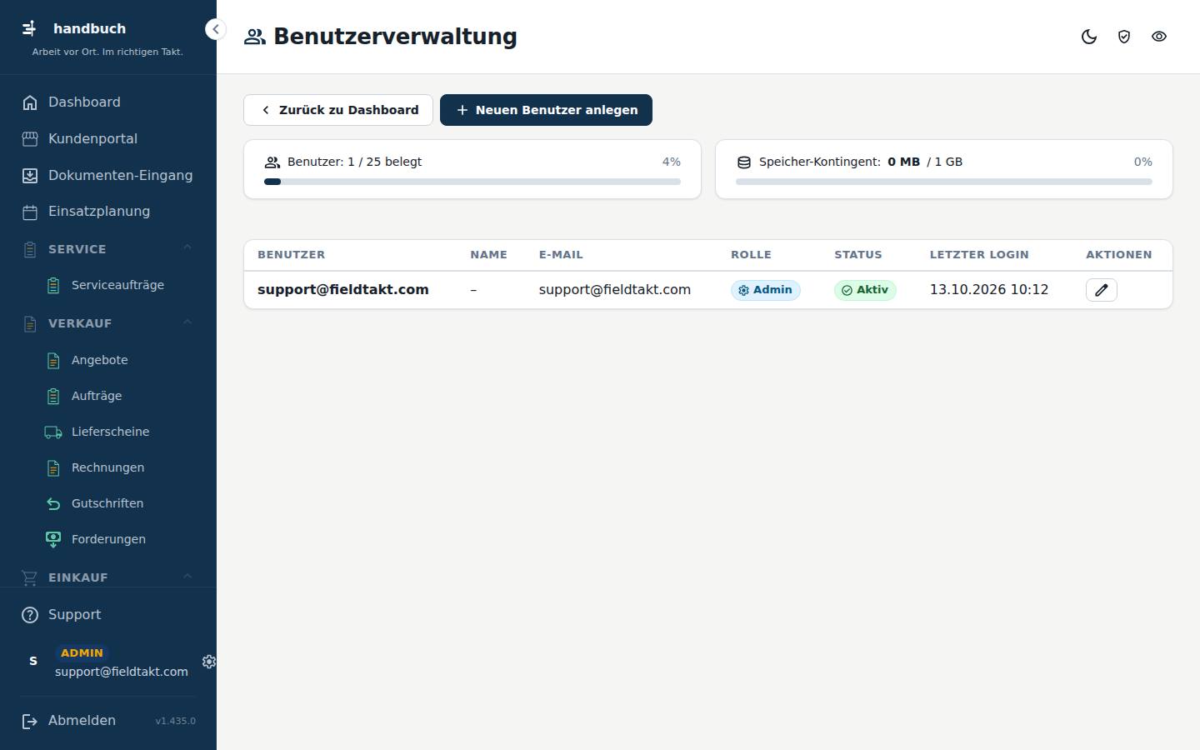Click the Benutzerverwaltung heading users icon
The width and height of the screenshot is (1200, 750).
(254, 37)
